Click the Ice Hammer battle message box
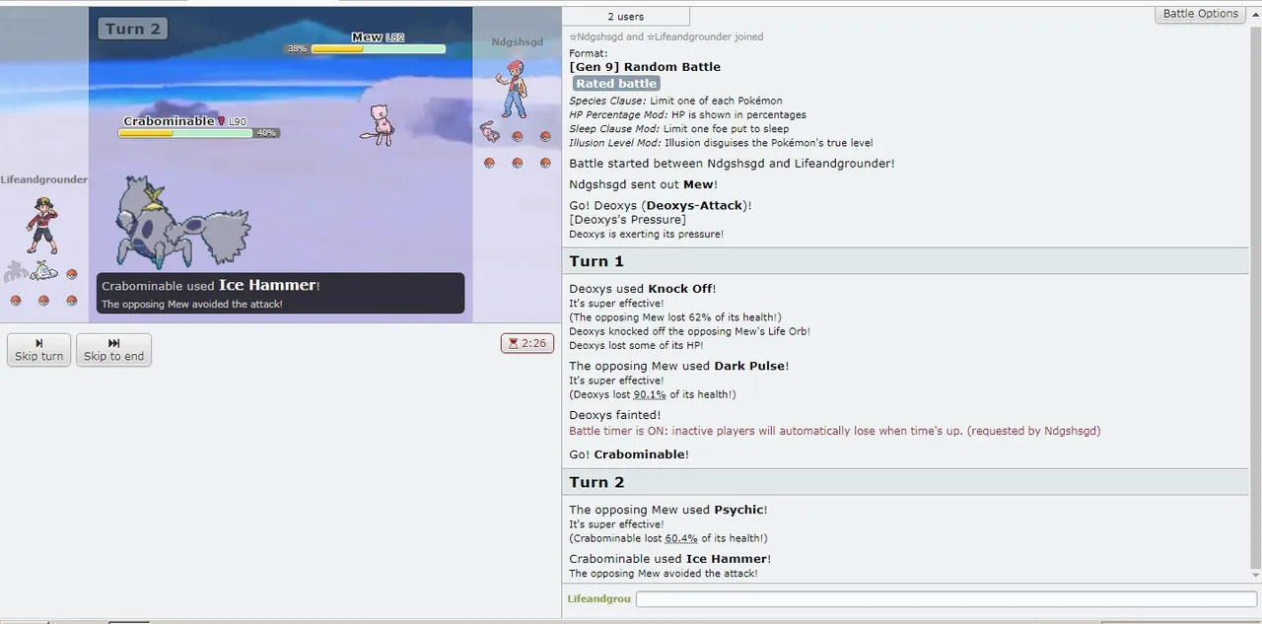1262x624 pixels. [x=280, y=293]
